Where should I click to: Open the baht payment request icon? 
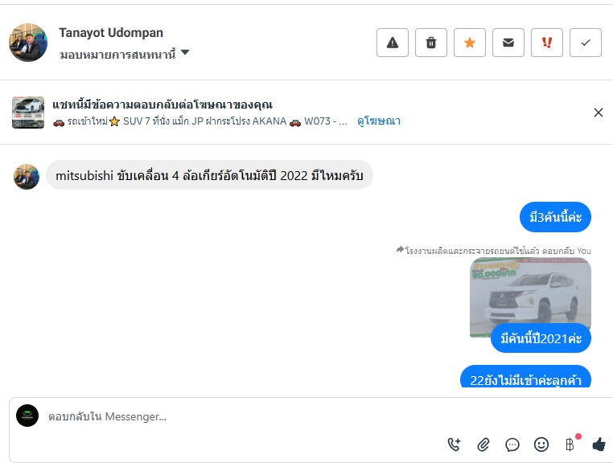click(x=570, y=444)
